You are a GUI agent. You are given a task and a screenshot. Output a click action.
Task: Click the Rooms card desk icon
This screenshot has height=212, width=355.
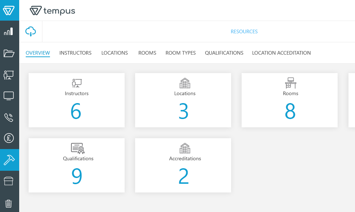pos(291,83)
